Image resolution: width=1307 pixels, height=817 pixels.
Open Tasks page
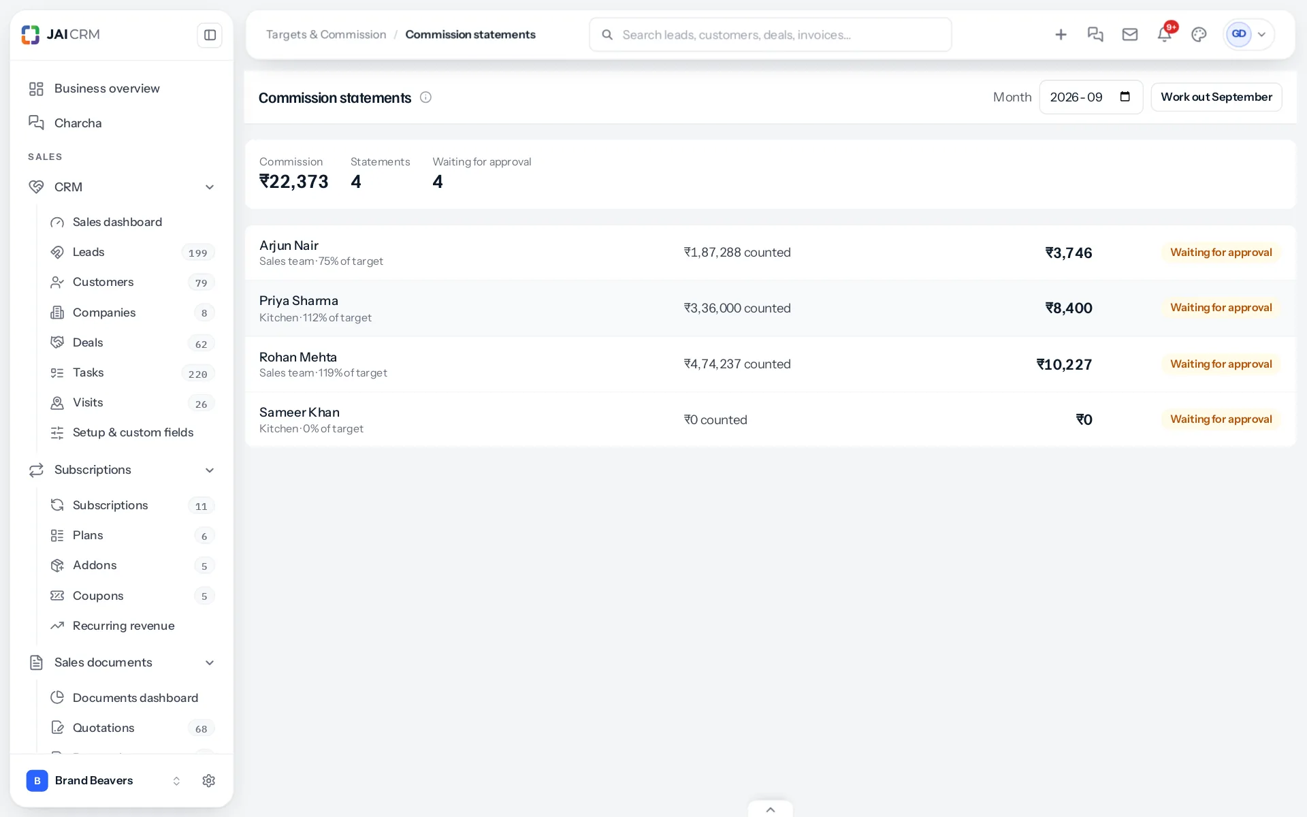(x=132, y=372)
